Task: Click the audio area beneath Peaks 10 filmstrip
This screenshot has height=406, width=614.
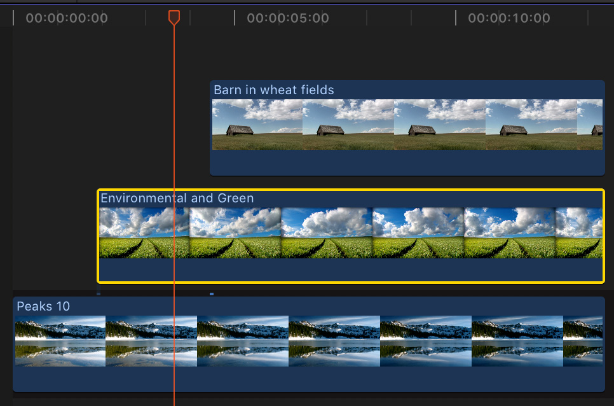Action: [x=308, y=379]
